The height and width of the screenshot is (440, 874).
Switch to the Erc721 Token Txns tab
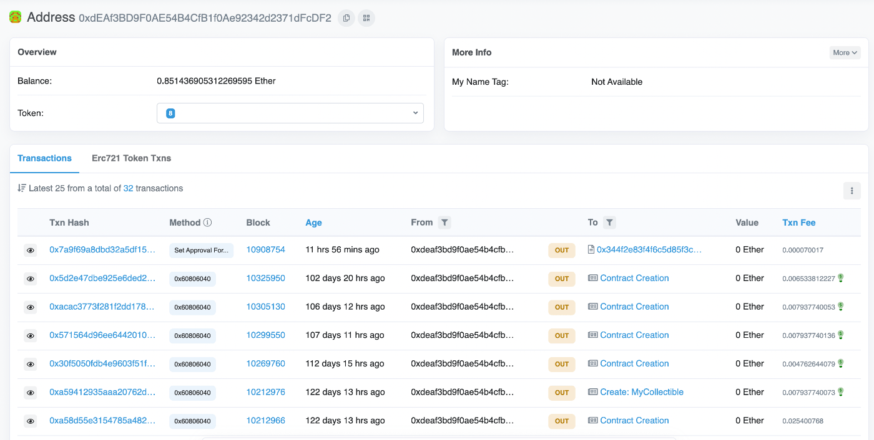coord(131,158)
